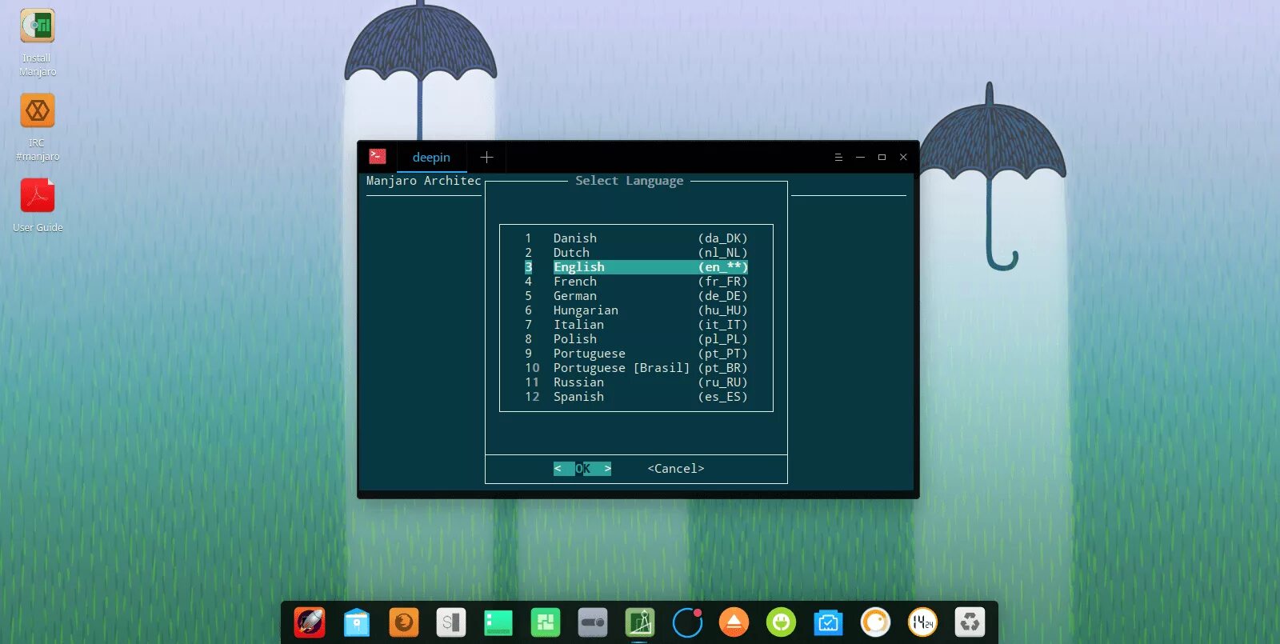Close the deepin terminal window
Screen dimensions: 1280x644
[x=903, y=158]
